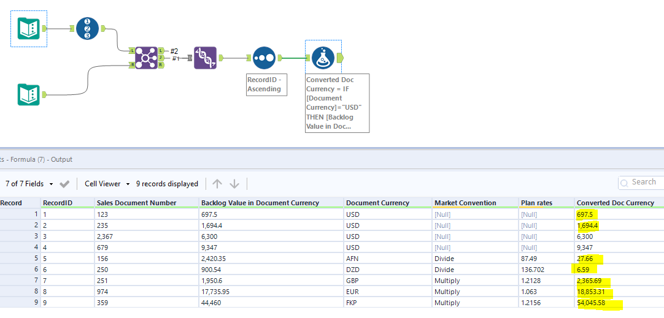The width and height of the screenshot is (664, 318).
Task: Open the Formula tool
Action: click(x=323, y=58)
